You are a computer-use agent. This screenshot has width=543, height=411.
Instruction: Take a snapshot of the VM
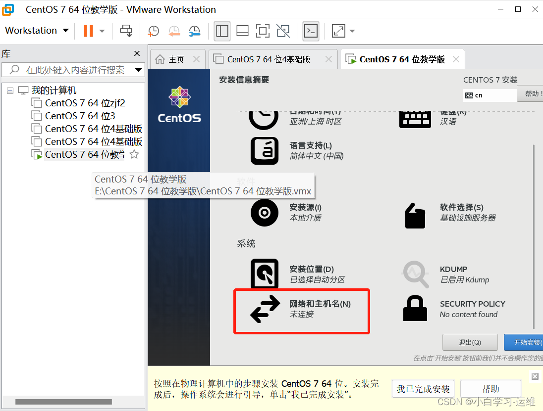(154, 31)
